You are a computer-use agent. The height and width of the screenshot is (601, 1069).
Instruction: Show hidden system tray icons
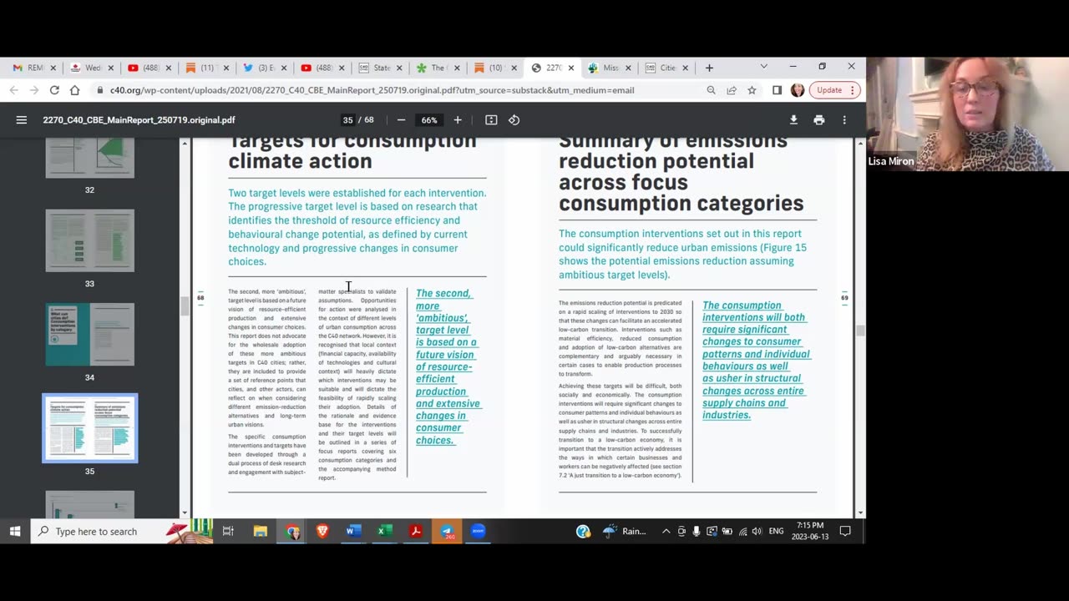click(666, 531)
